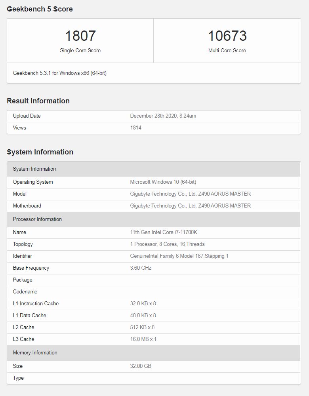
Task: Click the Result Information heading
Action: (x=38, y=101)
